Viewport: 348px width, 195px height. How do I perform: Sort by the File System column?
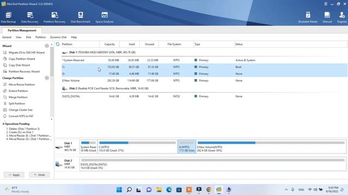174,44
